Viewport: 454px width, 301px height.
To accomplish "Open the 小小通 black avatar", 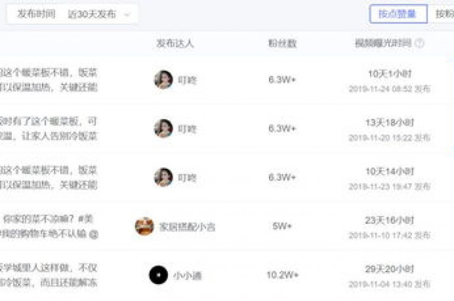I will pyautogui.click(x=158, y=275).
